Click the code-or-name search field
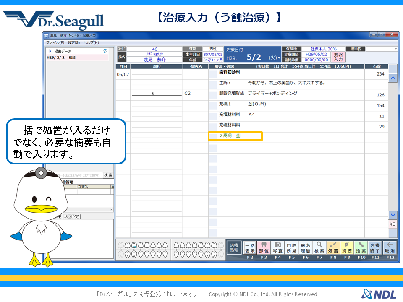 click(79, 175)
